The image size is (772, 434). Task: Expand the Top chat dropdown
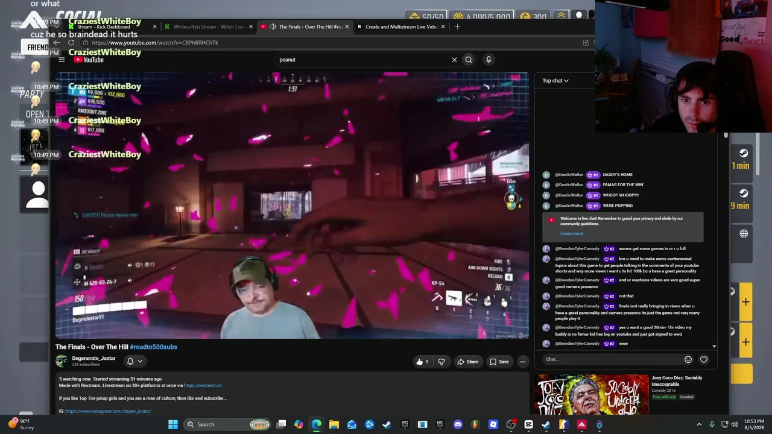click(555, 81)
